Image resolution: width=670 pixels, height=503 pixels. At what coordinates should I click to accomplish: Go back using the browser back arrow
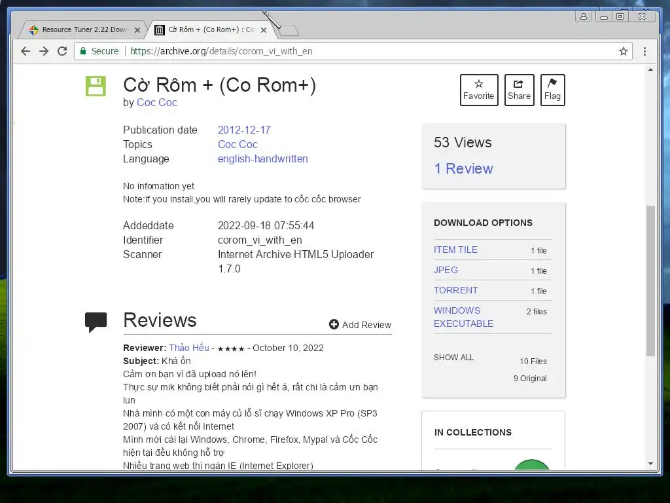pos(26,51)
